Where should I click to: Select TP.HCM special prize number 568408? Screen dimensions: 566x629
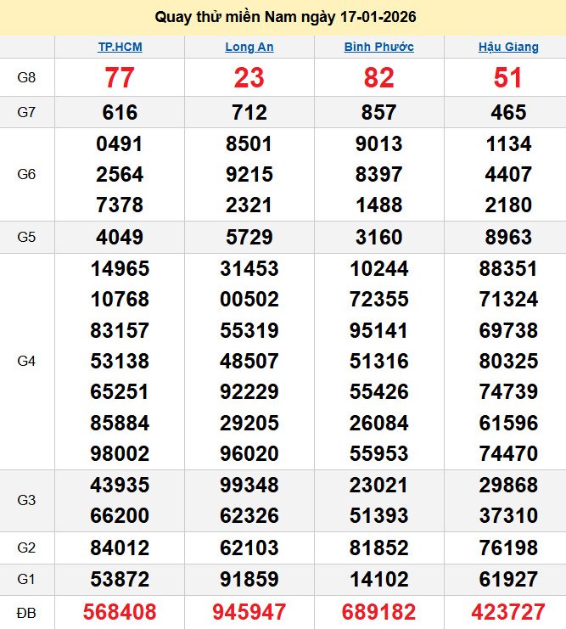[120, 612]
